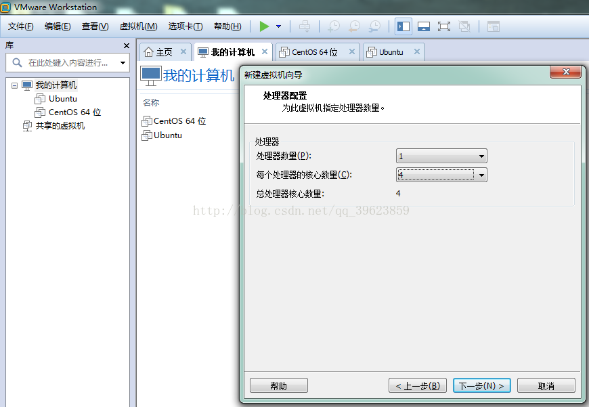Close the CentOS 64 位 tab
The height and width of the screenshot is (407, 589).
[x=352, y=51]
